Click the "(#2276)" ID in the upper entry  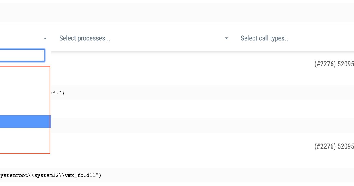pyautogui.click(x=324, y=64)
